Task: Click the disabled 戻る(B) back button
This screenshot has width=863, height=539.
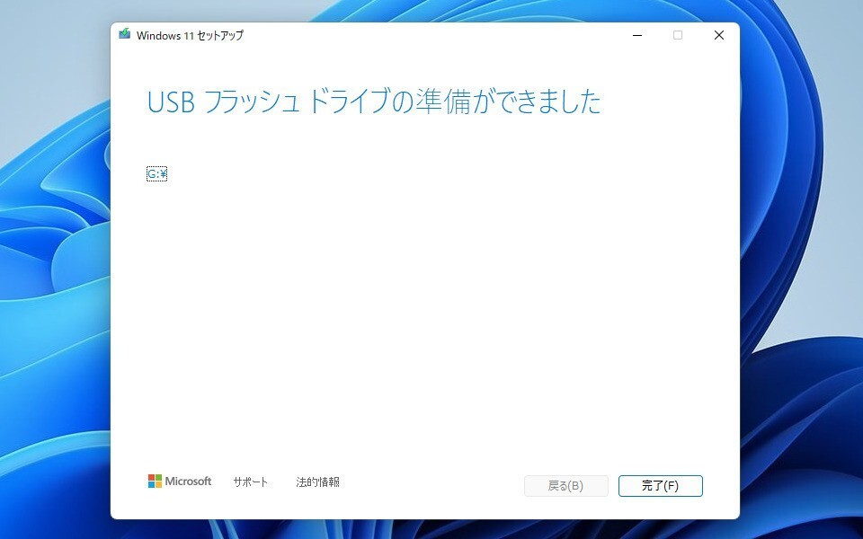Action: pos(565,486)
